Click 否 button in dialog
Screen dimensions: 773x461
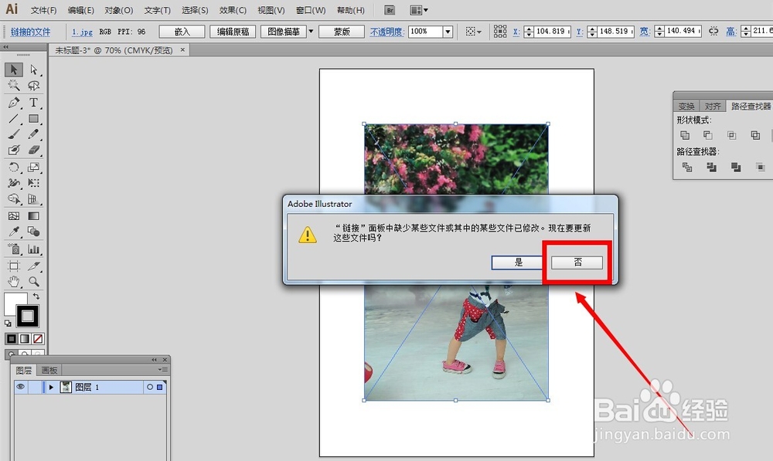577,263
